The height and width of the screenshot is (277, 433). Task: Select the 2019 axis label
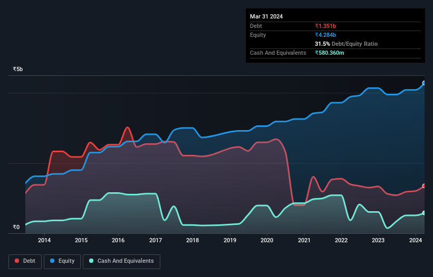(230, 240)
